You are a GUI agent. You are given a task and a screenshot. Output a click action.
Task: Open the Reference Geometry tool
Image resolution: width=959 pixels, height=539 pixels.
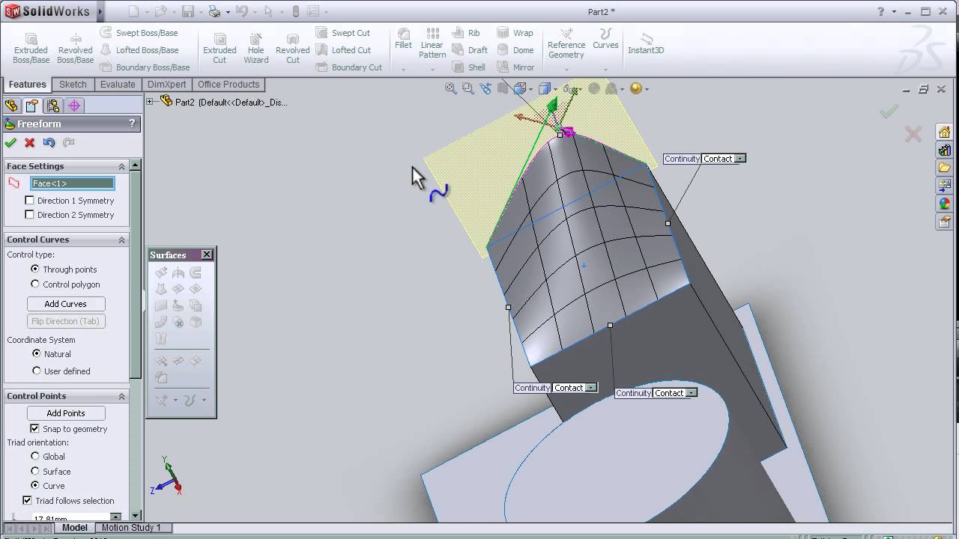coord(566,43)
